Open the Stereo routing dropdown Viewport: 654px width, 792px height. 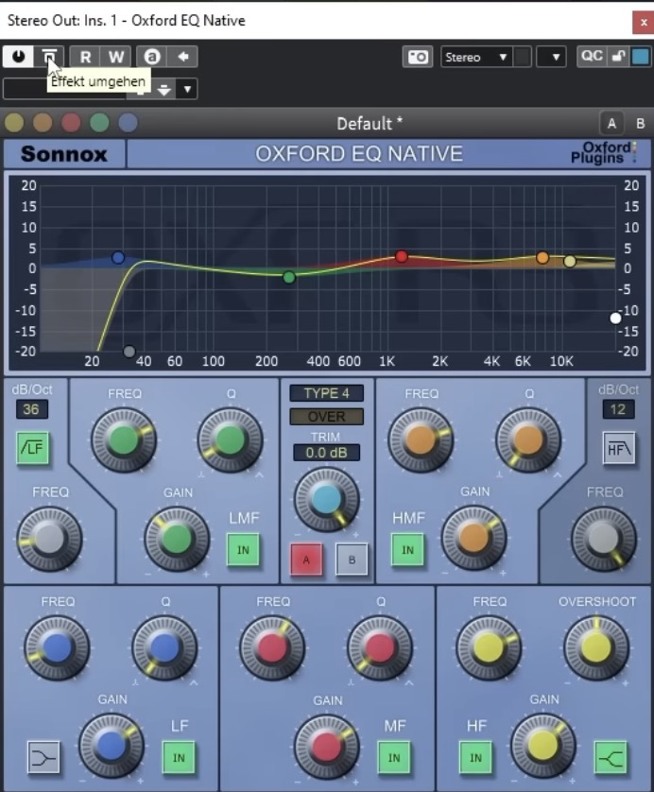point(476,57)
